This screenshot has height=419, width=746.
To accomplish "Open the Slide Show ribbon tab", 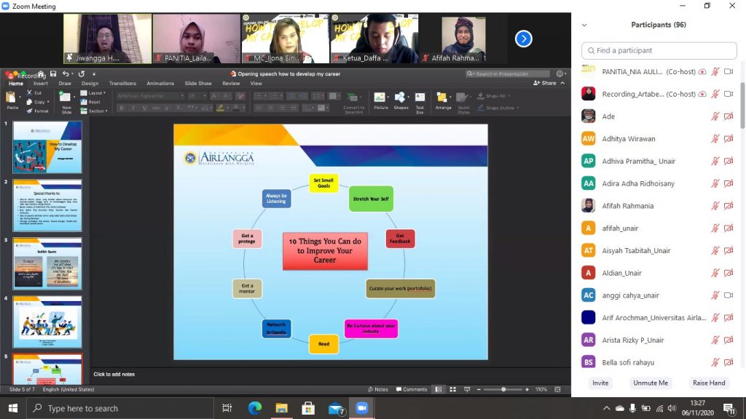I will (198, 83).
